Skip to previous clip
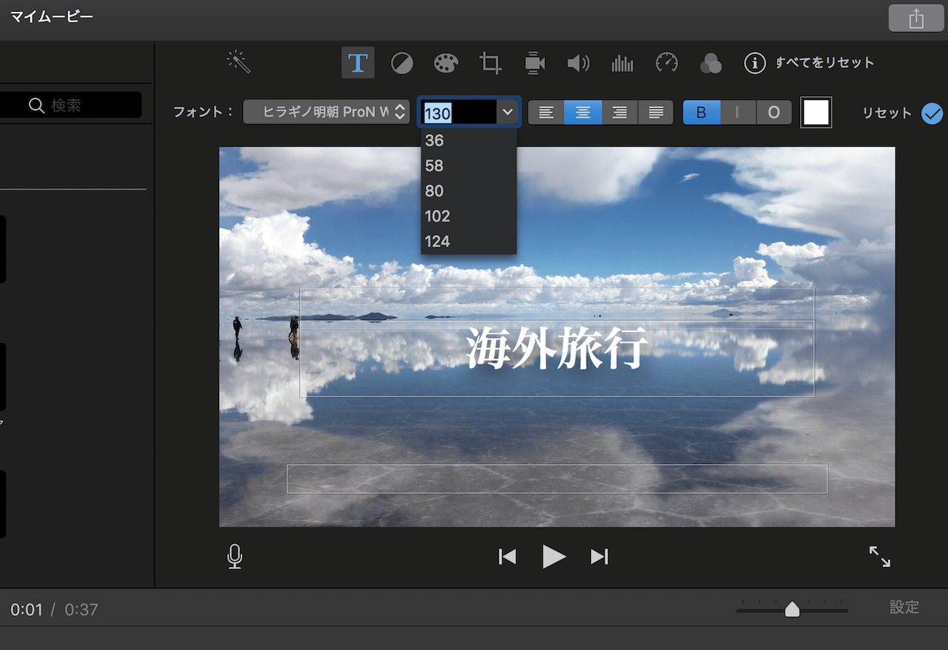Screen dimensions: 948x650 (507, 557)
